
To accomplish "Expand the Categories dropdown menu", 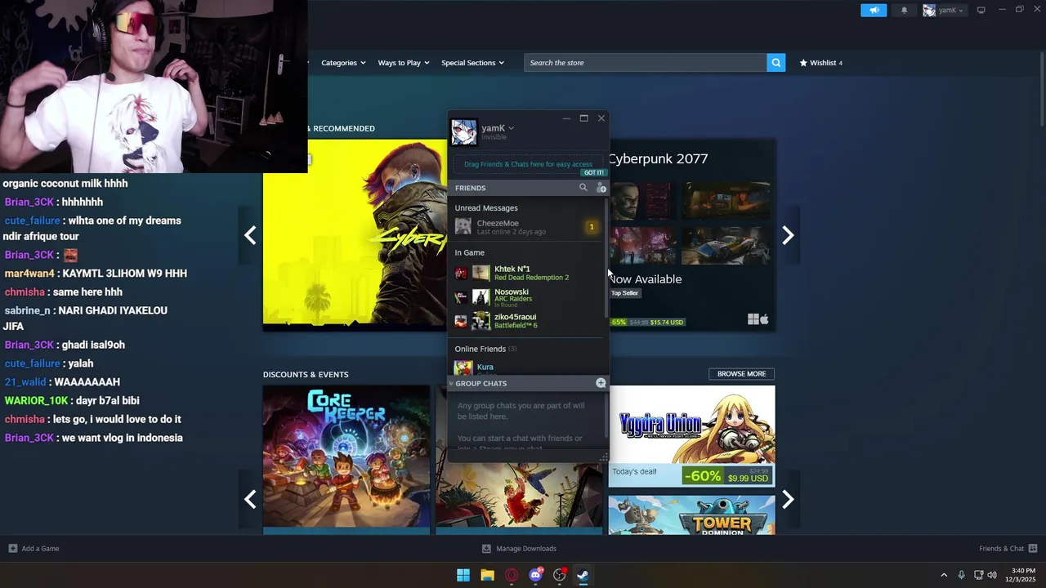I will tap(343, 63).
